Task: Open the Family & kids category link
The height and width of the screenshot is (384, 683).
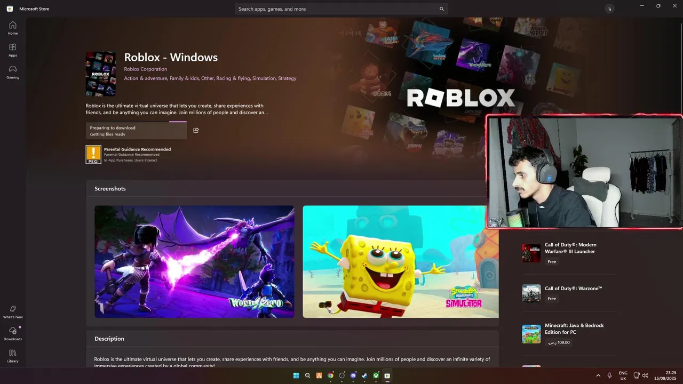Action: click(x=184, y=78)
